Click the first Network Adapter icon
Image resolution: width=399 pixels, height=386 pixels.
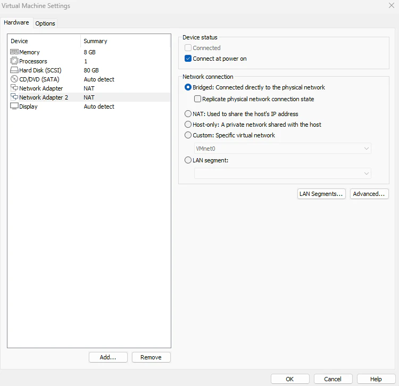pyautogui.click(x=14, y=88)
